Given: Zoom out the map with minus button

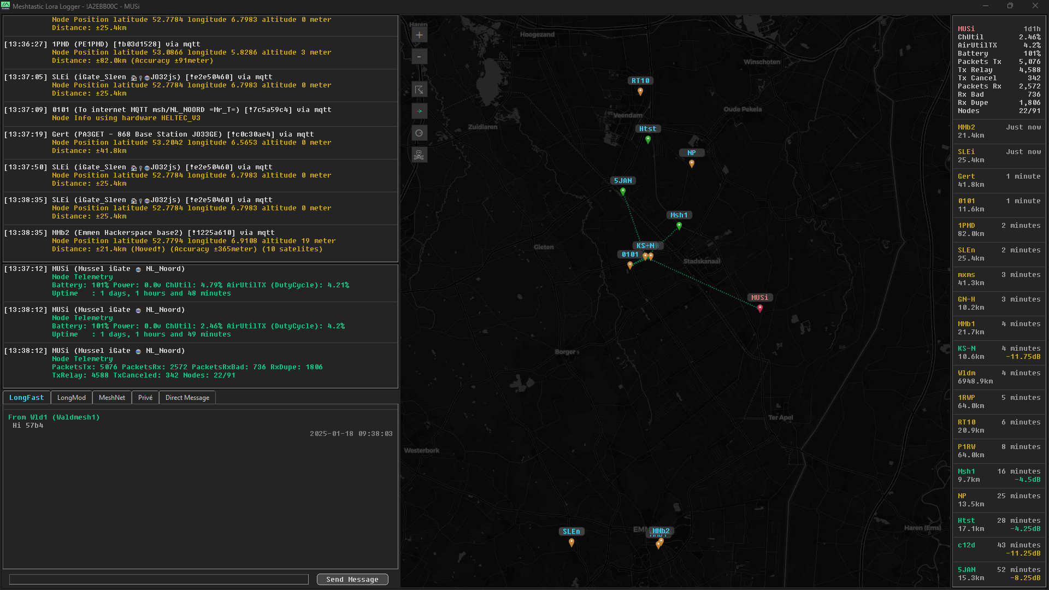Looking at the screenshot, I should pyautogui.click(x=419, y=57).
